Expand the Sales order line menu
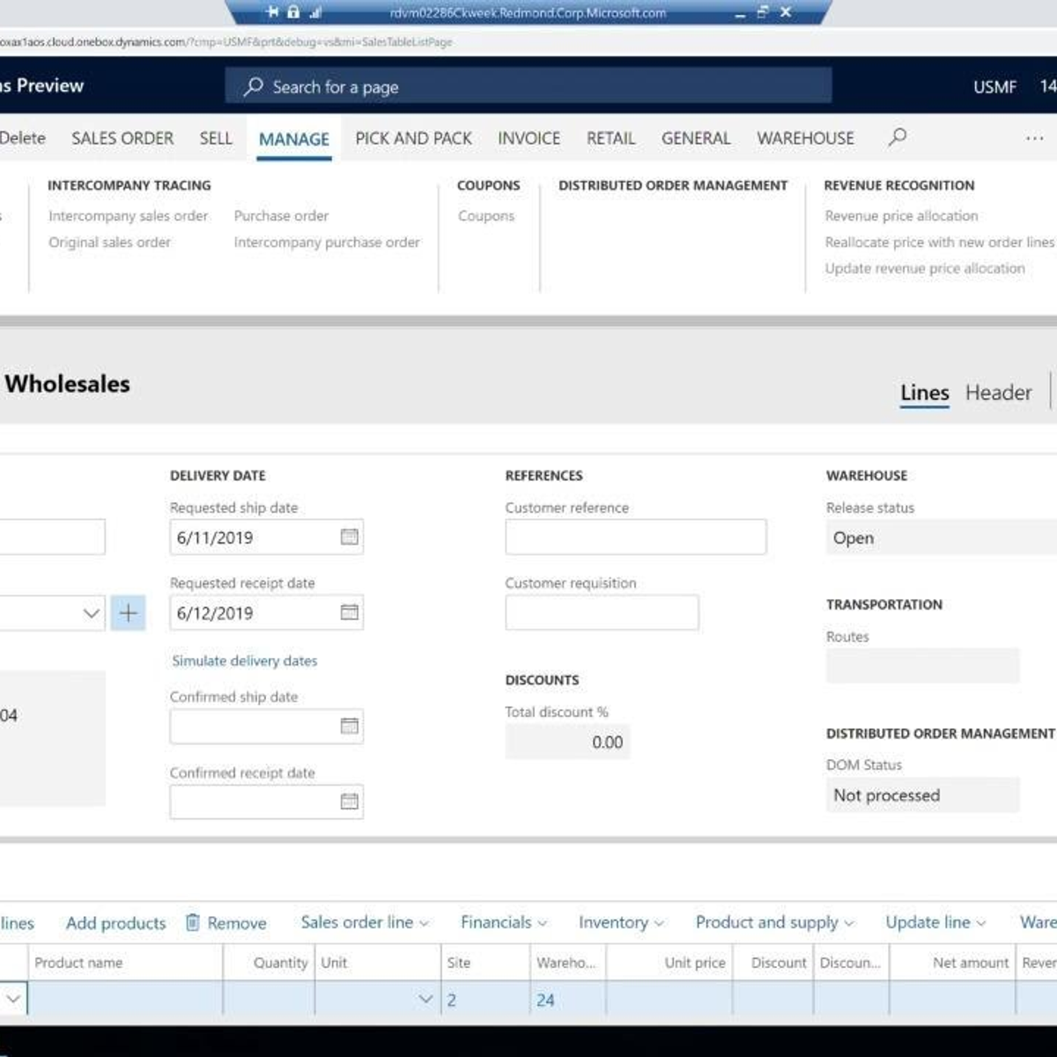1057x1057 pixels. click(365, 922)
